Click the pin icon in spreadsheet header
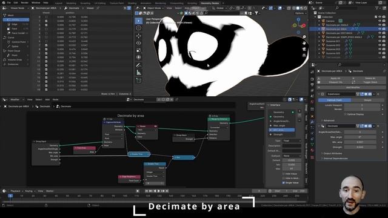Image resolution: width=388 pixels, height=218 pixels. pos(98,8)
